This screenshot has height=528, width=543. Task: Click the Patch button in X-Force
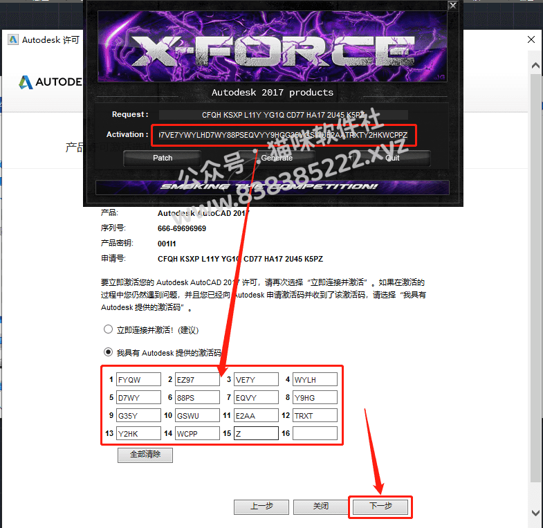tap(162, 158)
